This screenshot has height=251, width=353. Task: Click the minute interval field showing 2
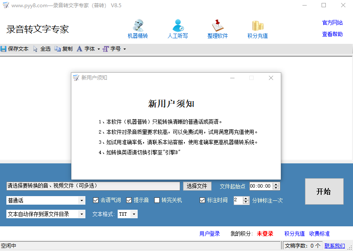click(238, 200)
